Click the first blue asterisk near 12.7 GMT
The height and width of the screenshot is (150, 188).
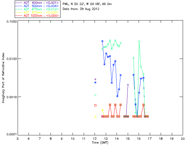click(x=102, y=41)
